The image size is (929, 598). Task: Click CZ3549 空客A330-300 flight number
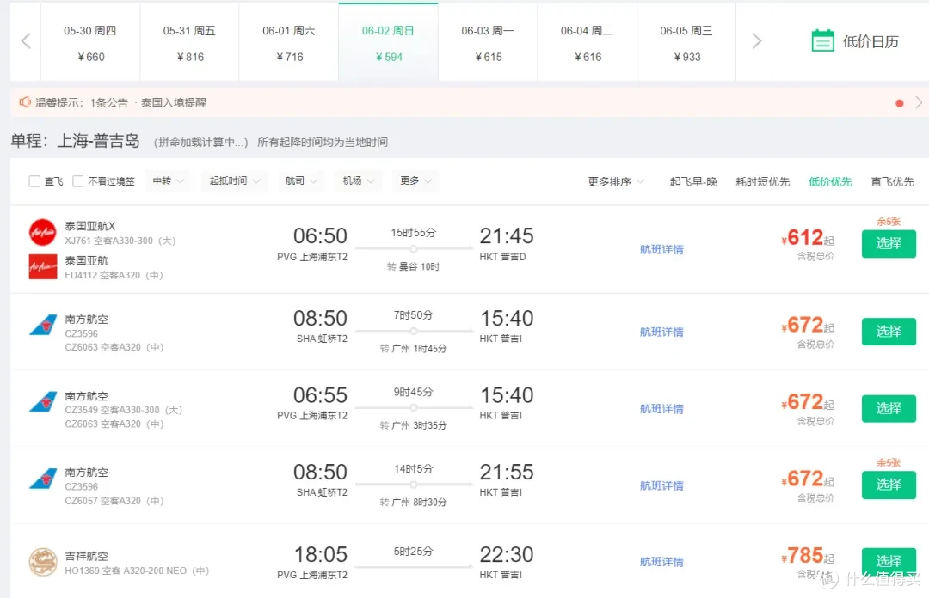point(123,410)
